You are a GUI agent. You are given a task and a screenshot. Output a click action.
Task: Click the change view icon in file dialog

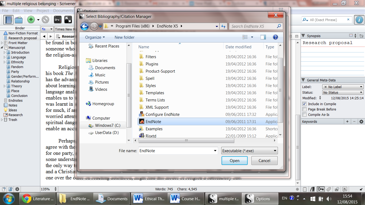pyautogui.click(x=245, y=37)
